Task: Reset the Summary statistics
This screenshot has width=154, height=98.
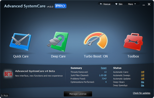Action: click(x=104, y=68)
